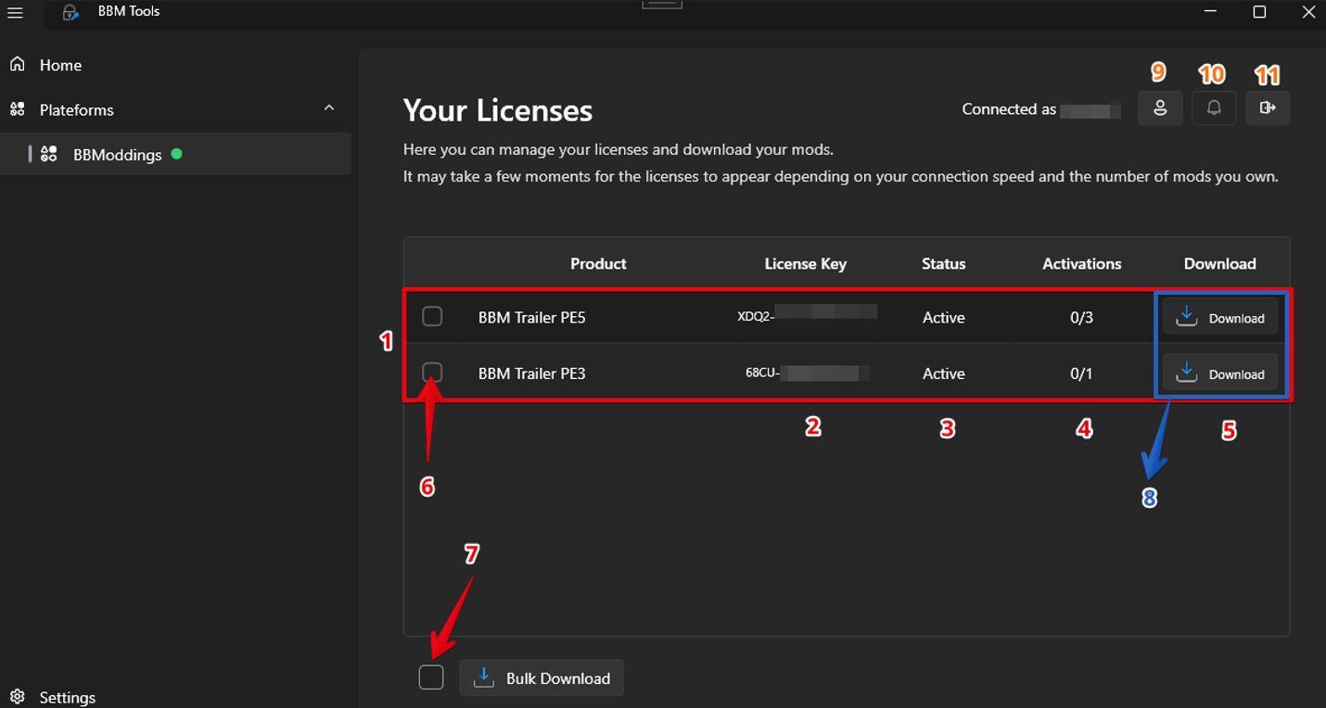Open the hamburger navigation menu
The width and height of the screenshot is (1326, 708).
coord(15,12)
